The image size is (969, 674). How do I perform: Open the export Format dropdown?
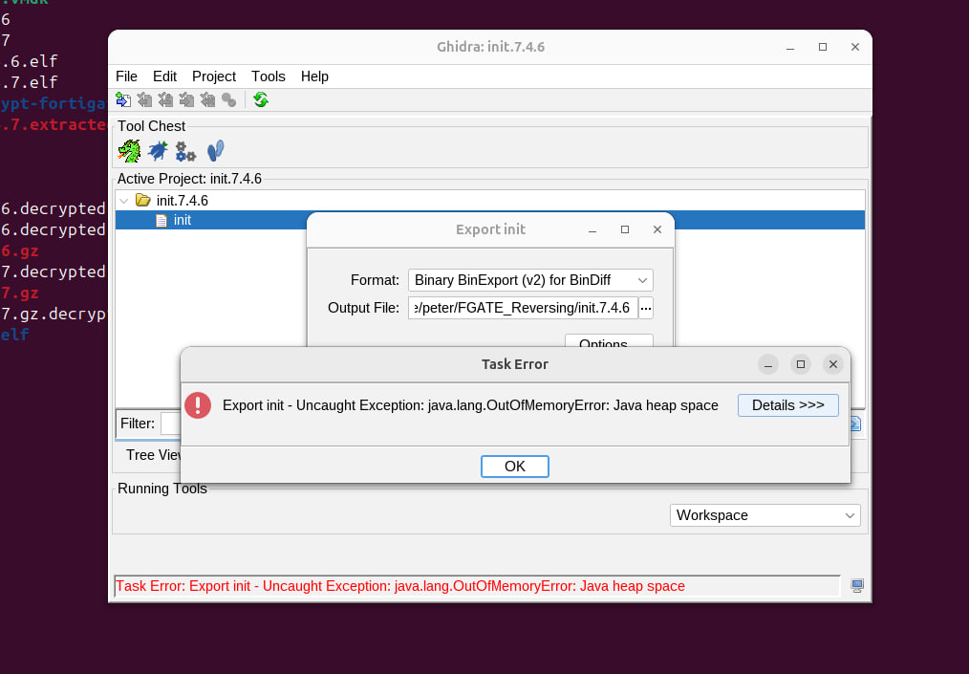click(x=530, y=280)
